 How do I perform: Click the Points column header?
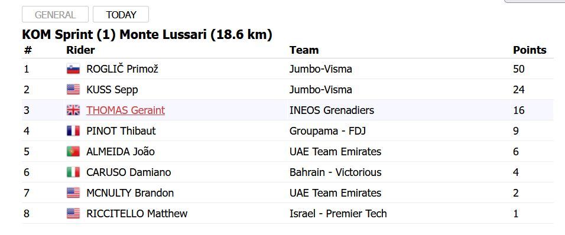tap(530, 50)
